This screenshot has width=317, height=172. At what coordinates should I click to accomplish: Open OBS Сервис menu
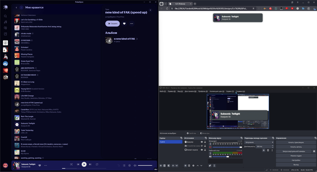[x=230, y=91]
